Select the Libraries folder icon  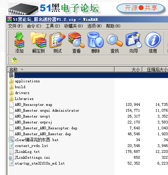11,99
